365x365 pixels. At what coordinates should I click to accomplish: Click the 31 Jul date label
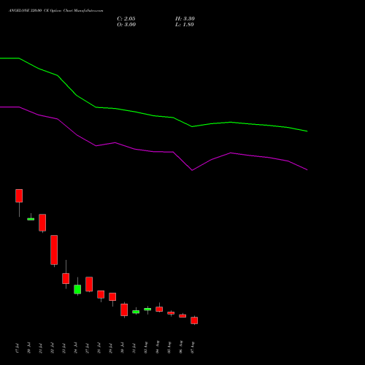(134, 348)
